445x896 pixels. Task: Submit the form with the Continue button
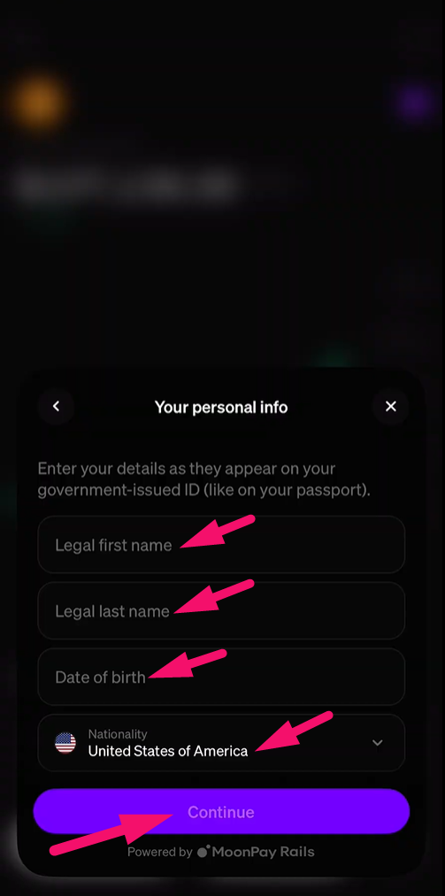click(x=222, y=811)
